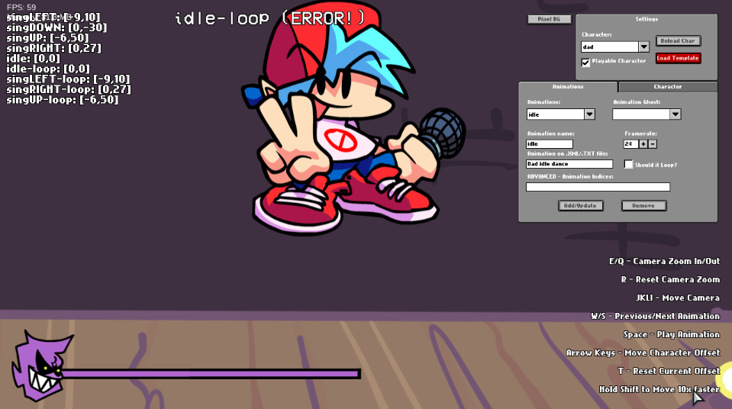Toggle Should it Loop checkbox
The image size is (732, 409).
click(x=628, y=164)
